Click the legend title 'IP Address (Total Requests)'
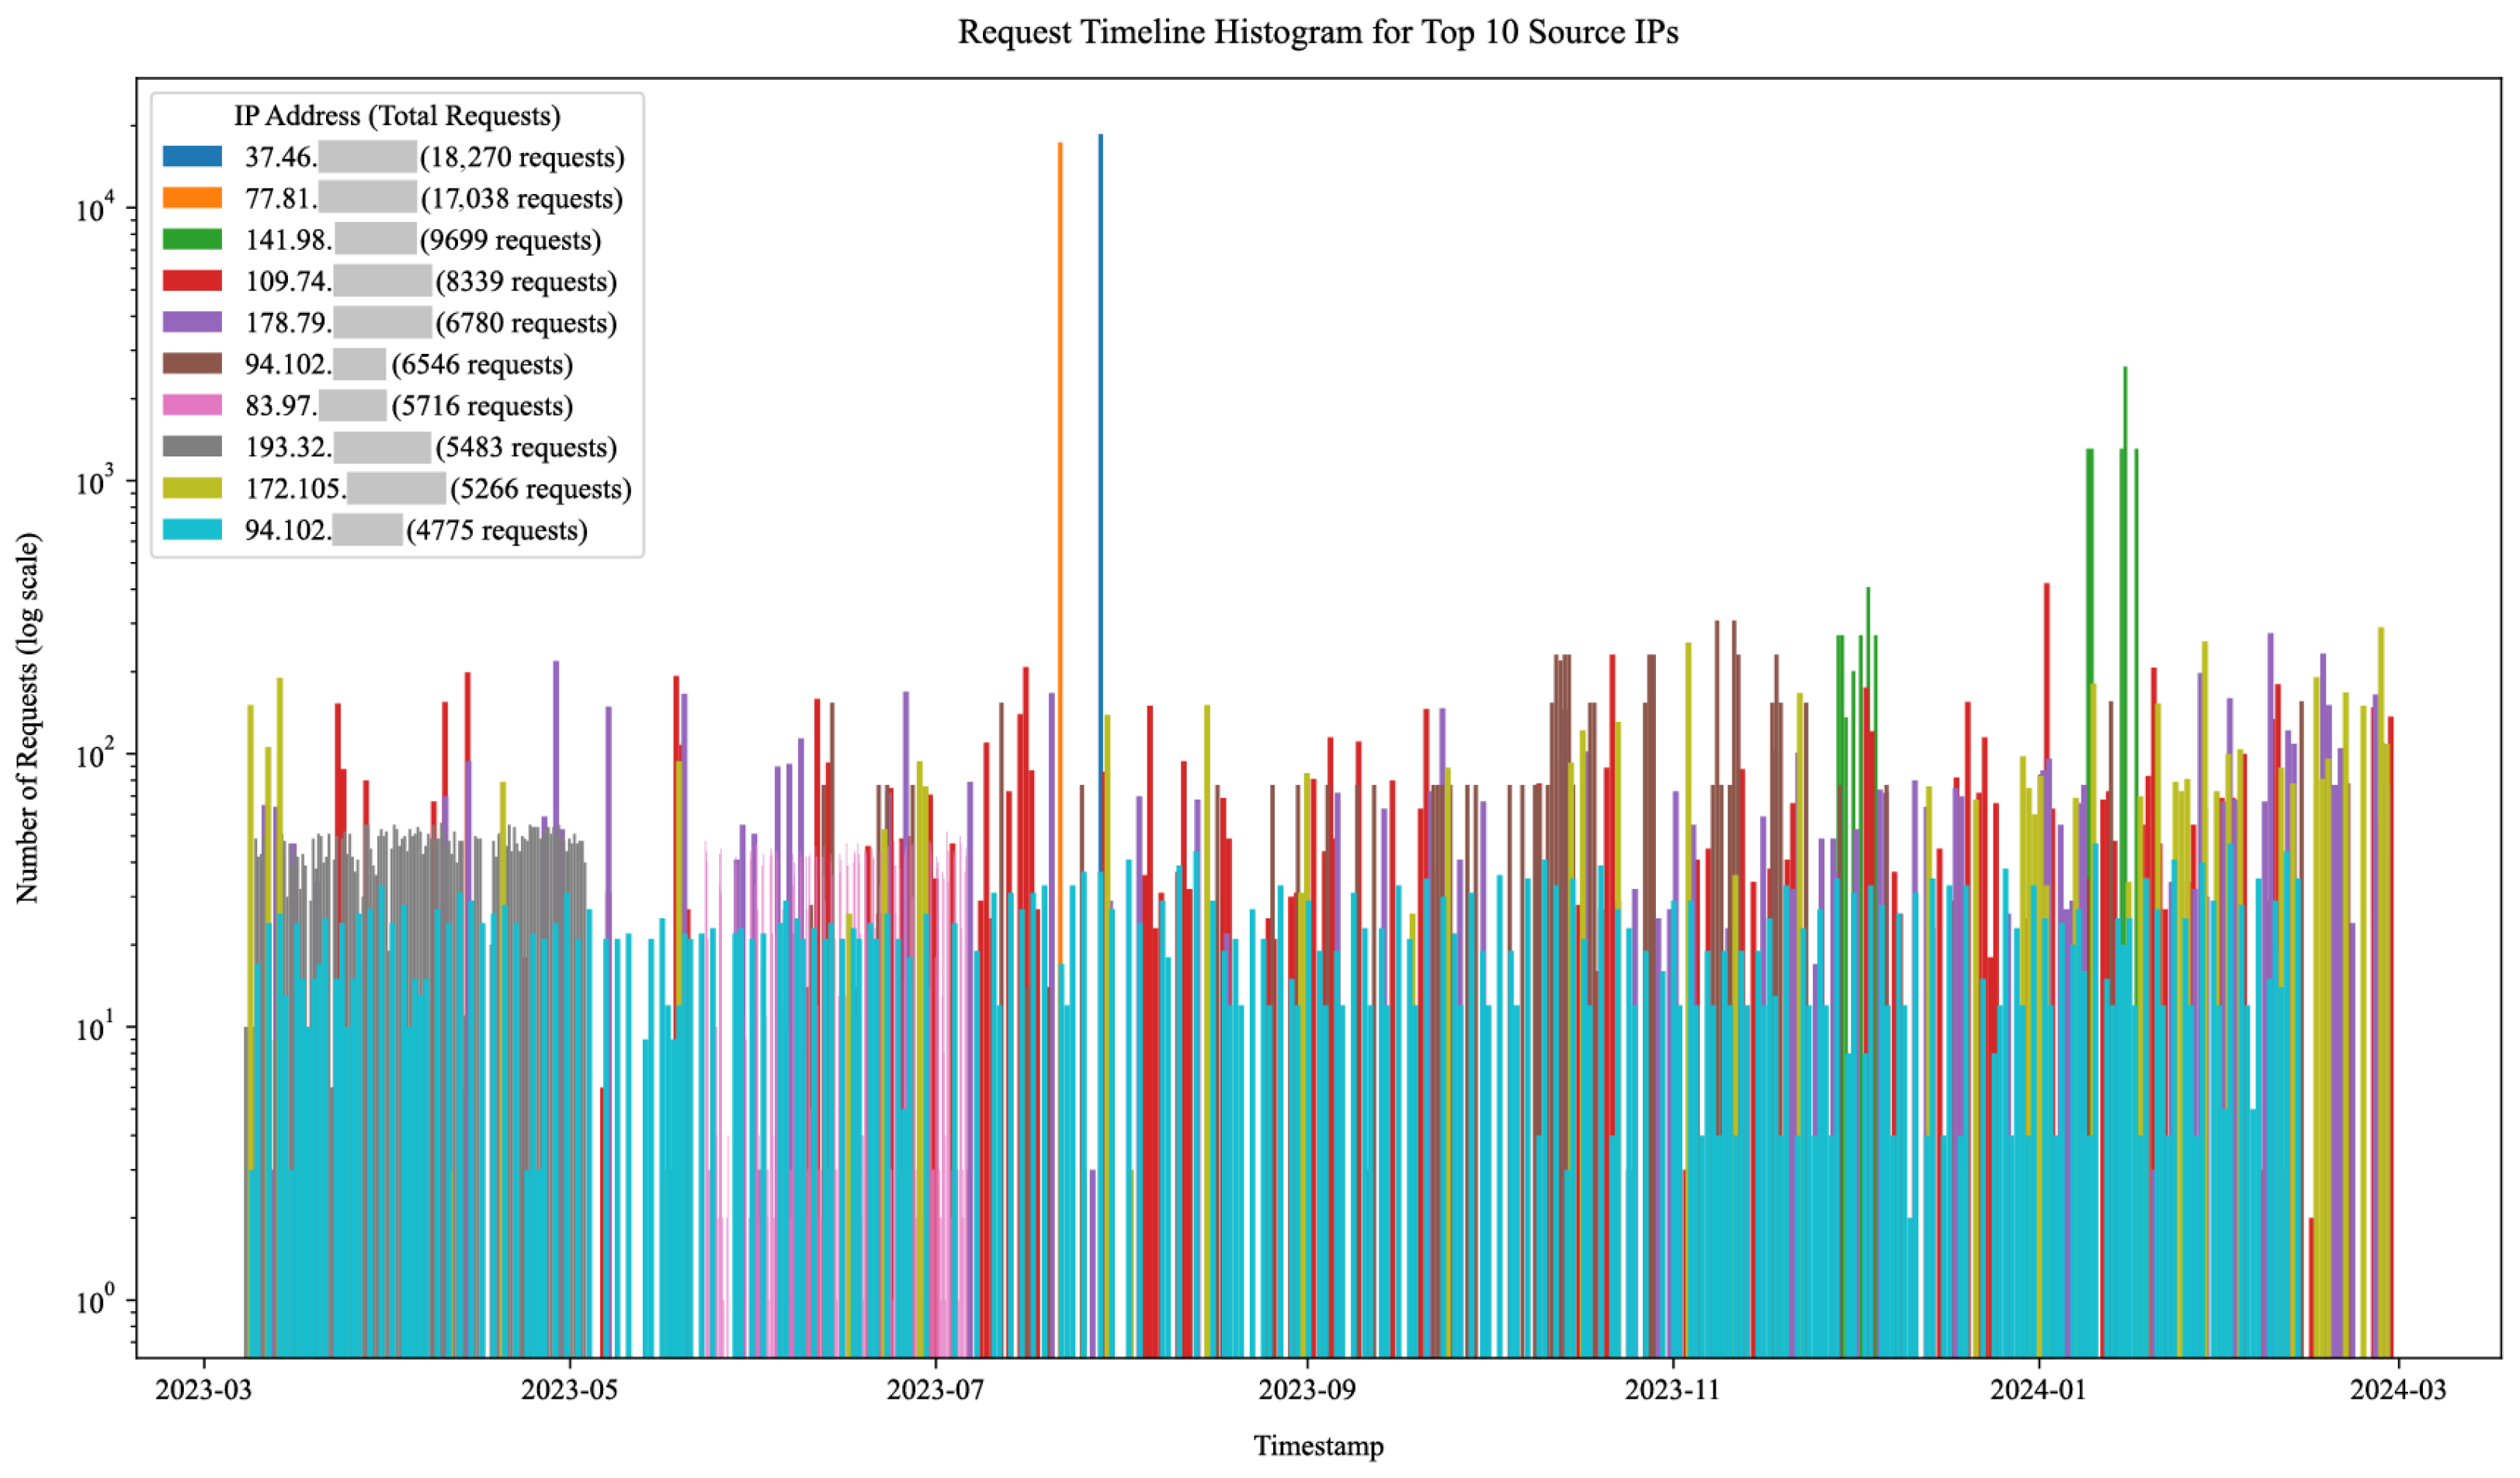This screenshot has width=2520, height=1478. [x=397, y=116]
